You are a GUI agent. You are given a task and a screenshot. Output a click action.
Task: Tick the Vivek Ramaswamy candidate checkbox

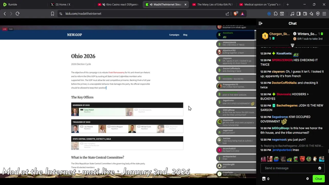136,110
